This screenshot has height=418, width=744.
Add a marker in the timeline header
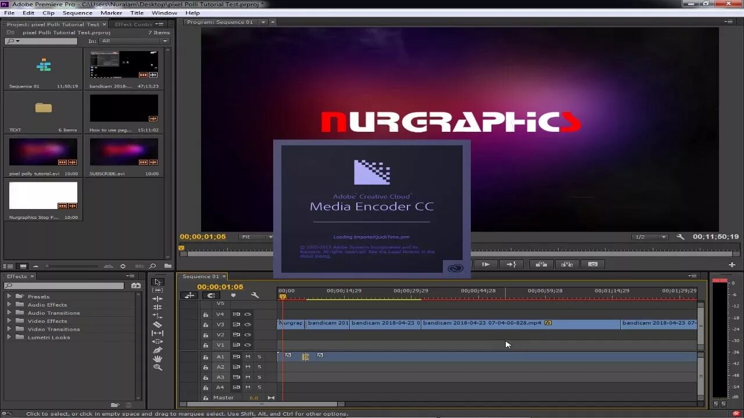(x=233, y=296)
